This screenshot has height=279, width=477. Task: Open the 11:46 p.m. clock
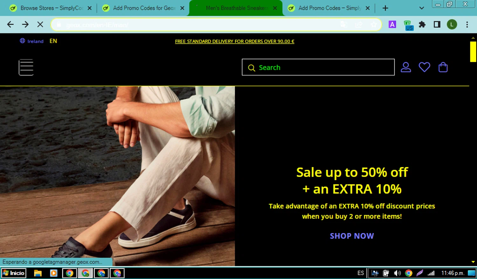pos(453,273)
